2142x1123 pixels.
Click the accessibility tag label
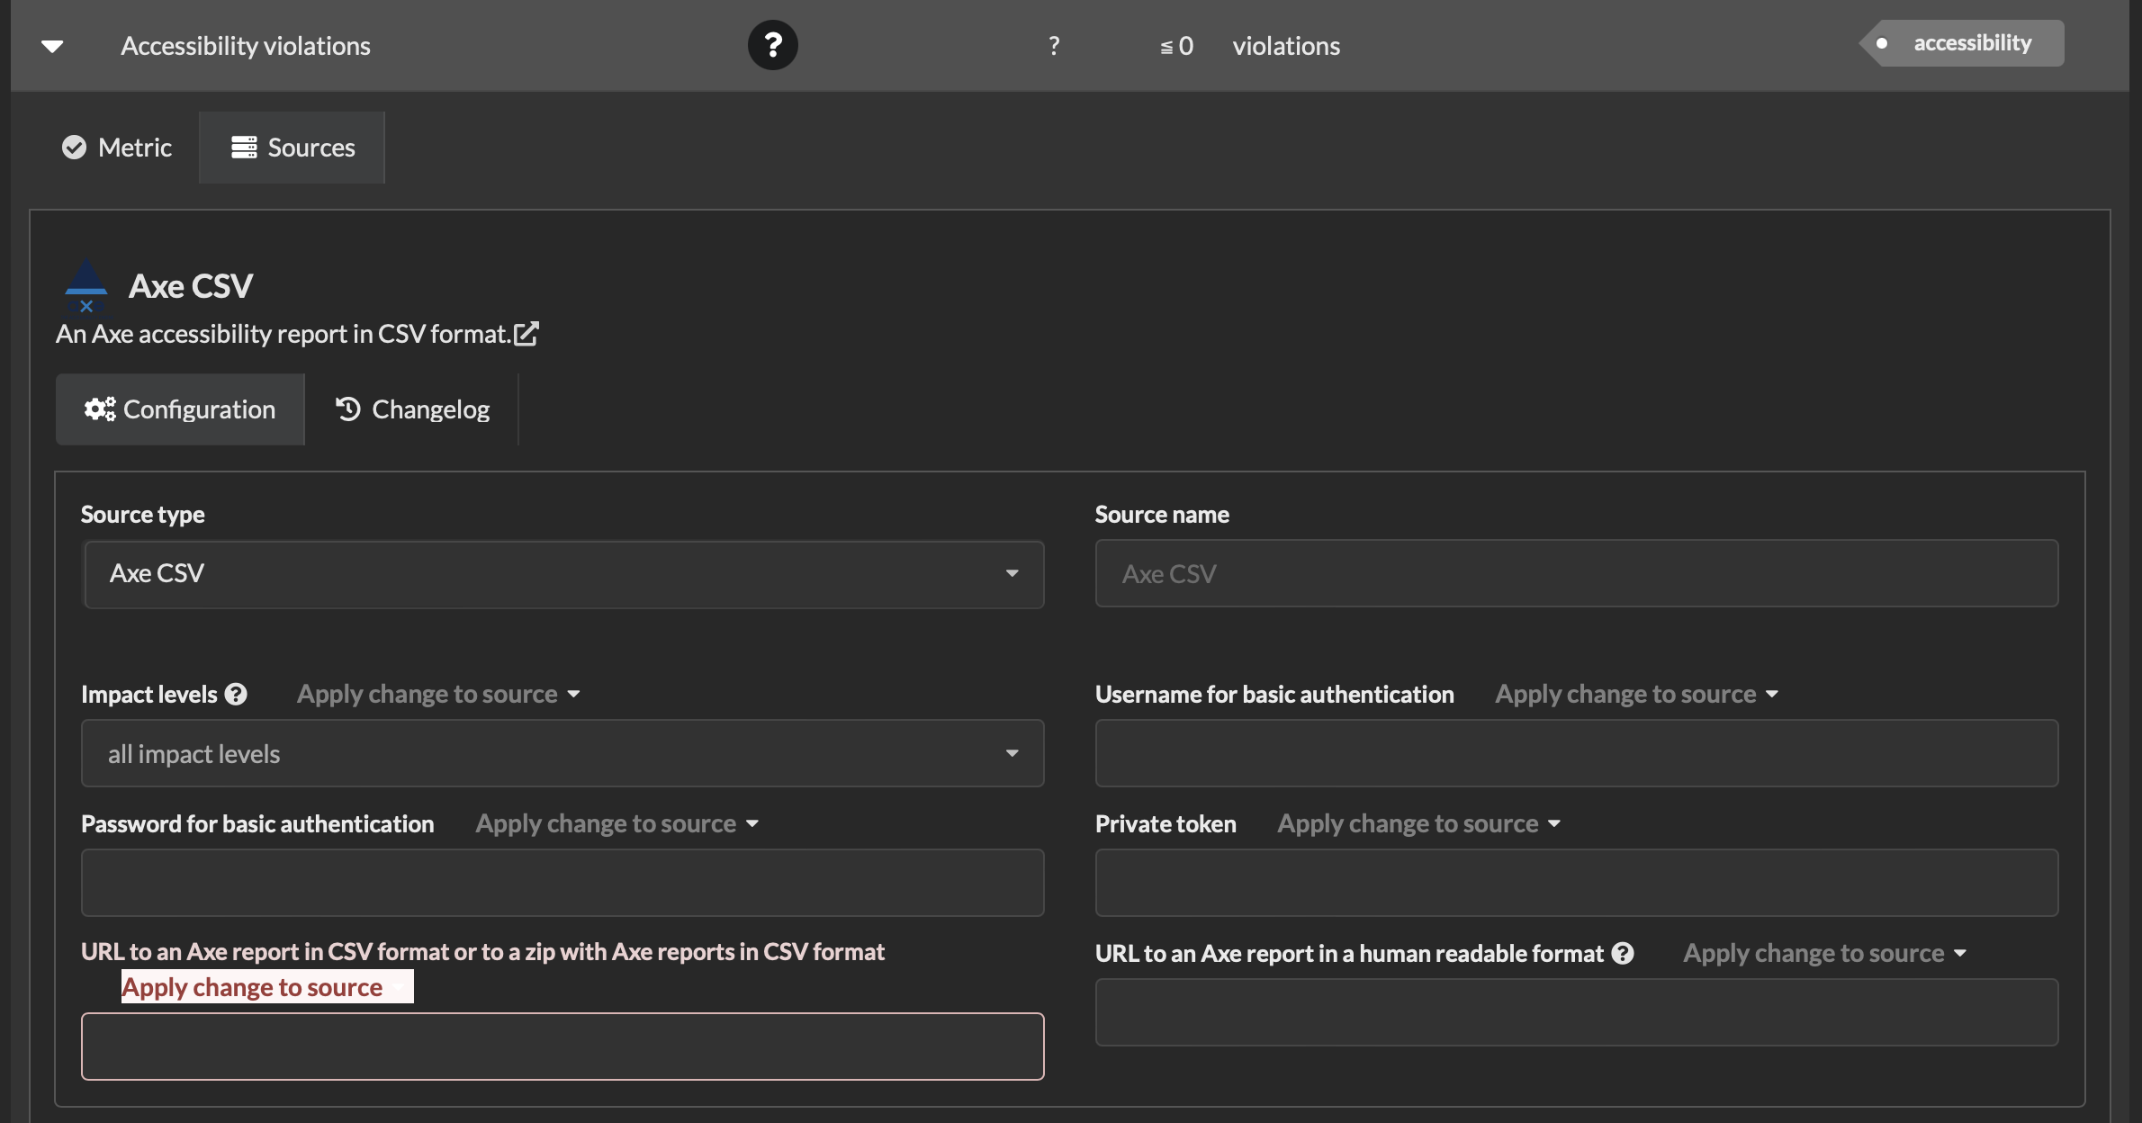(x=1962, y=43)
